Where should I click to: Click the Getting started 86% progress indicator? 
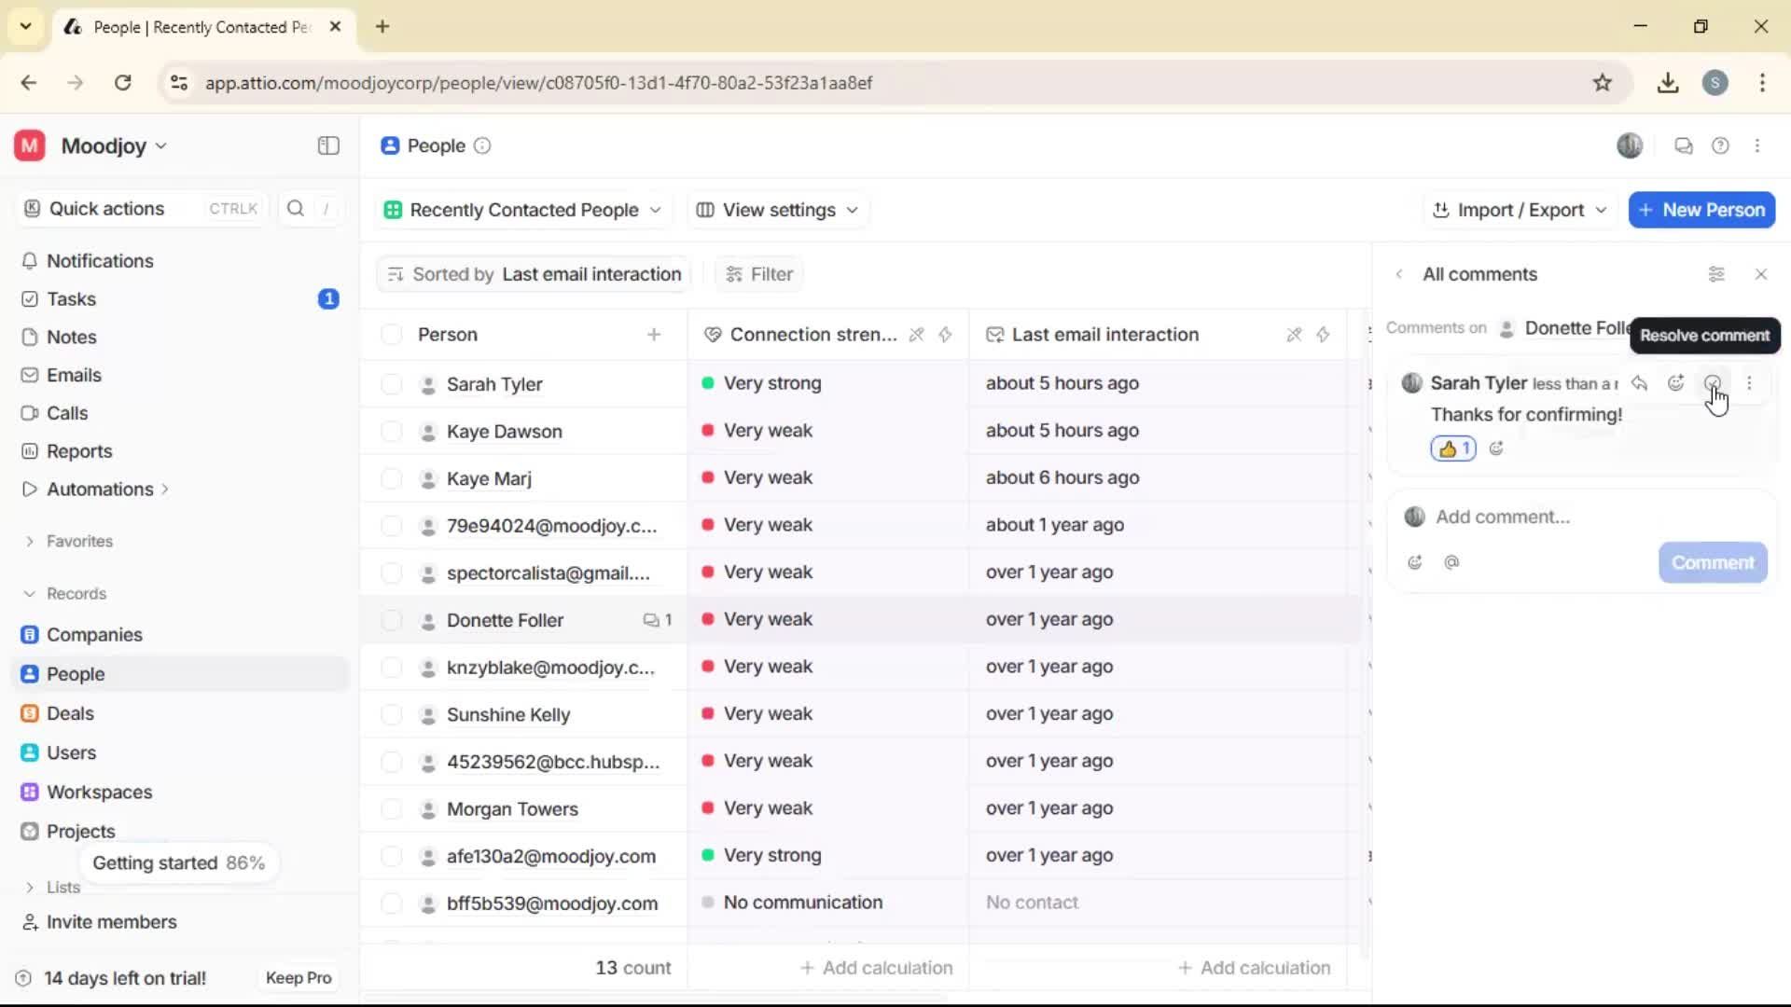pos(179,862)
